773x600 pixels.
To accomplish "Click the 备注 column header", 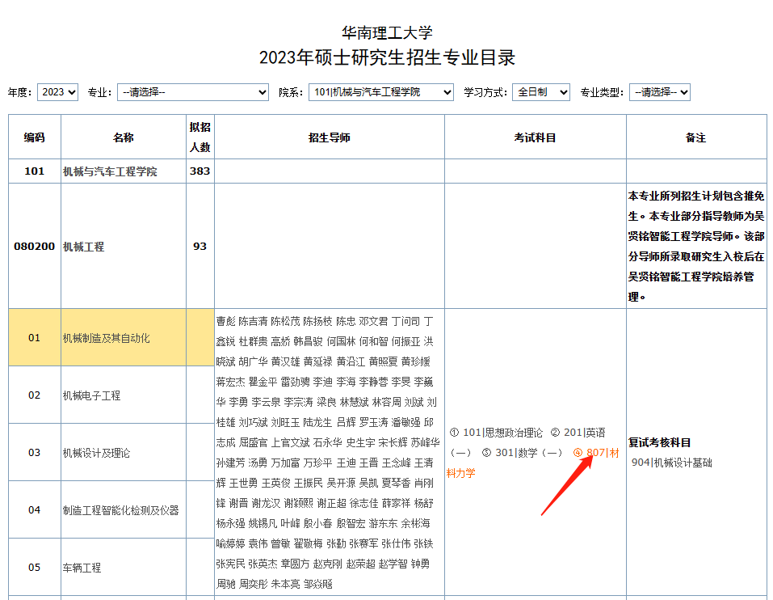I will click(x=696, y=137).
